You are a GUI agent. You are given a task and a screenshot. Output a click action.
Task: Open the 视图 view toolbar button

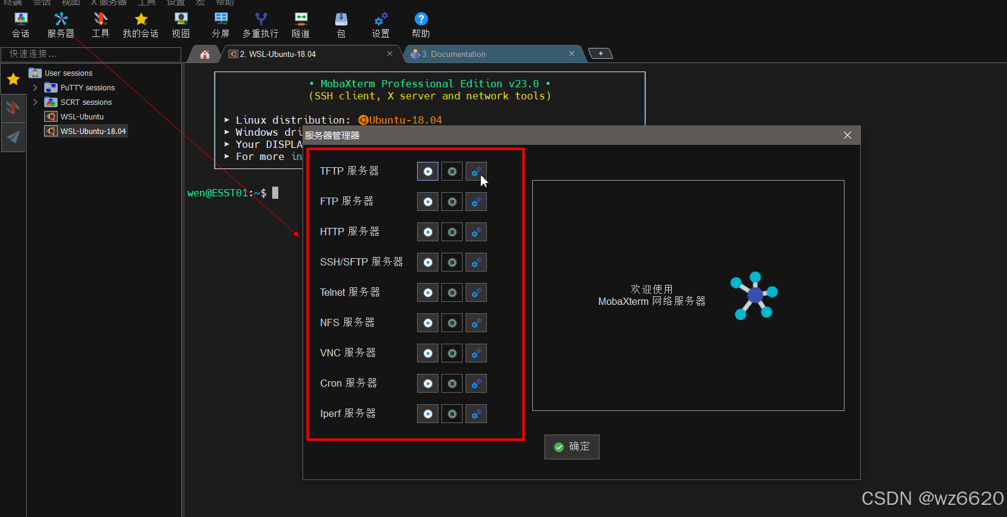[x=181, y=25]
